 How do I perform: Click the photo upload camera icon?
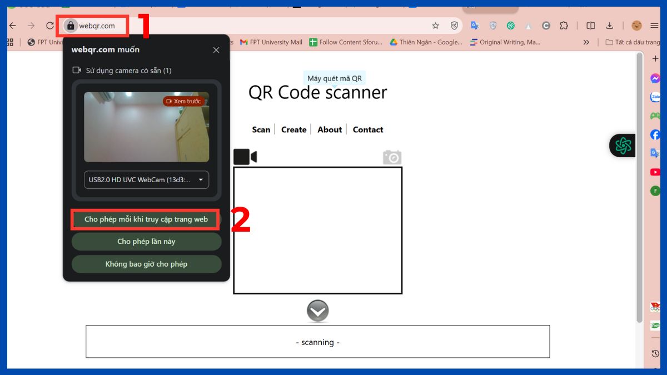(392, 157)
